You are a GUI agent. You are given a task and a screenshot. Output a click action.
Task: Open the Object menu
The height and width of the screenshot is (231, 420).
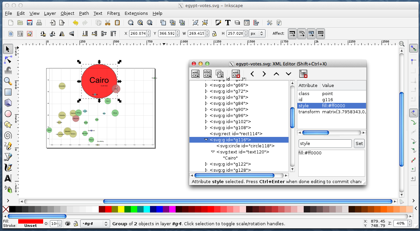[x=67, y=13]
